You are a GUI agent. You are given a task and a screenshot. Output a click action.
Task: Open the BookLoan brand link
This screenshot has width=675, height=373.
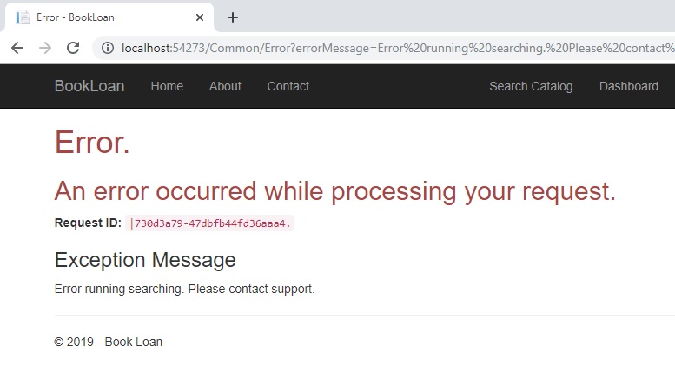pos(89,86)
